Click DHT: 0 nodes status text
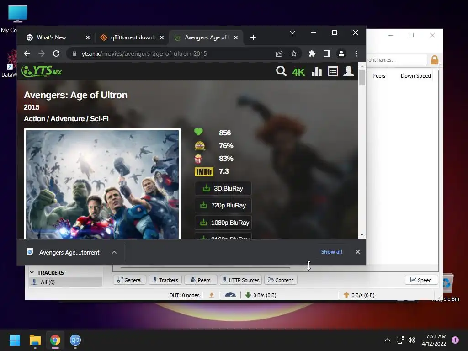 [x=185, y=295]
